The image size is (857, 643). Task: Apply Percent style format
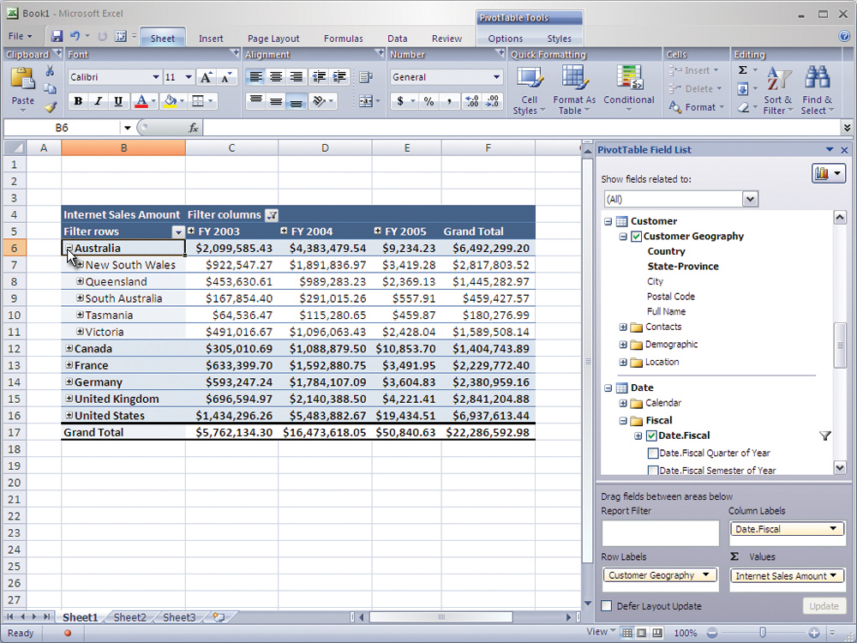(x=429, y=101)
